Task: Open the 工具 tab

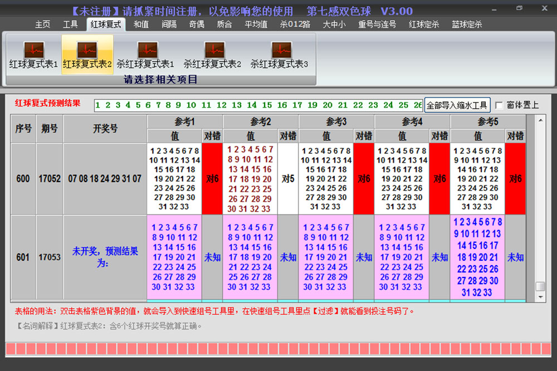Action: [x=70, y=24]
